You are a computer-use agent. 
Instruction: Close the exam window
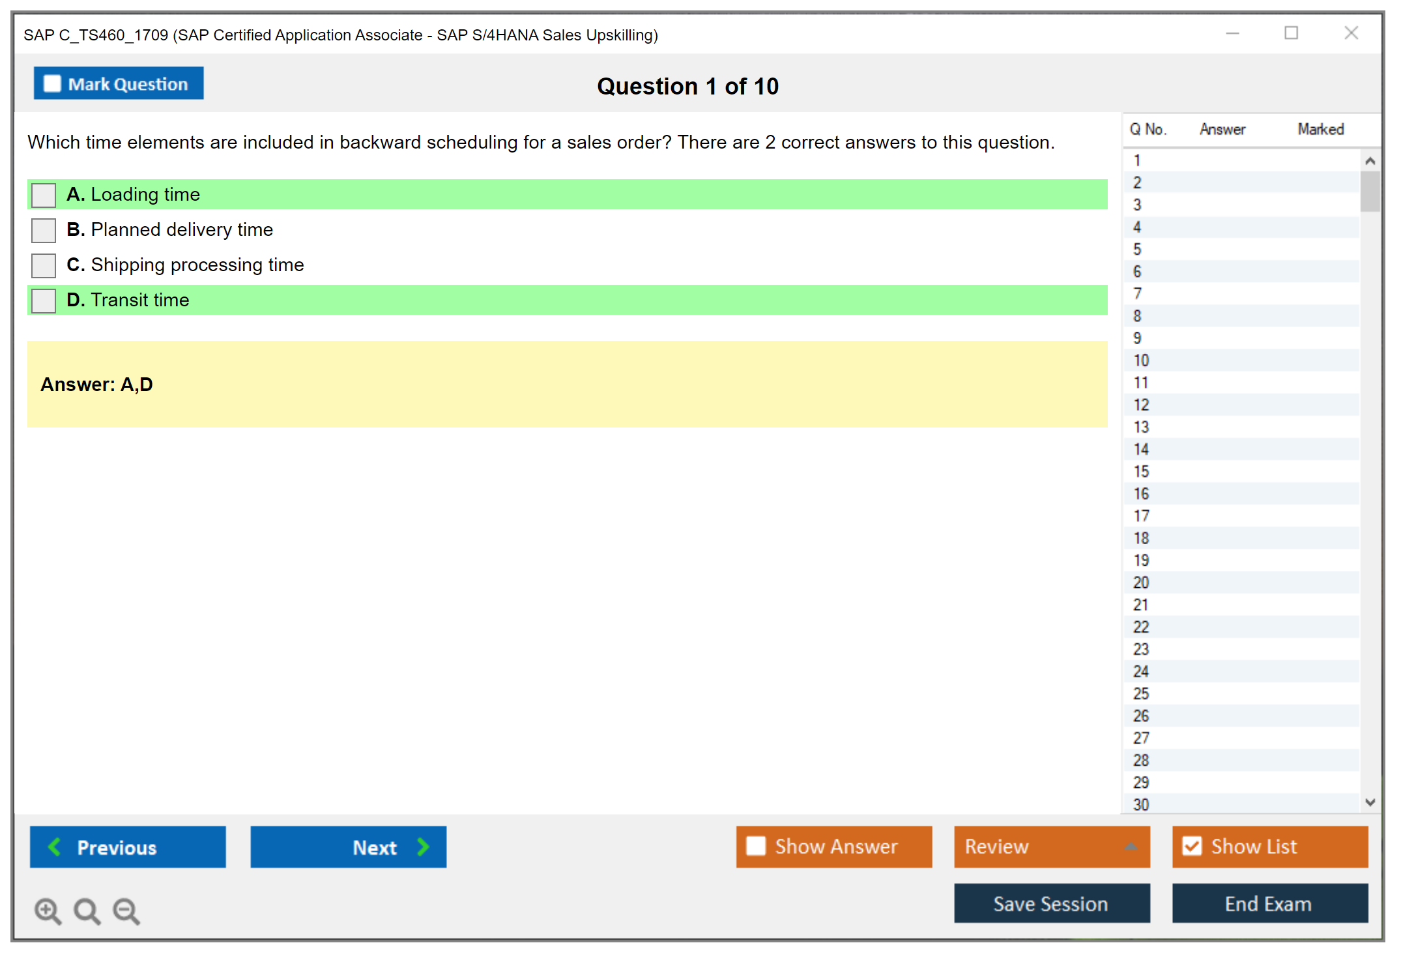click(x=1351, y=33)
